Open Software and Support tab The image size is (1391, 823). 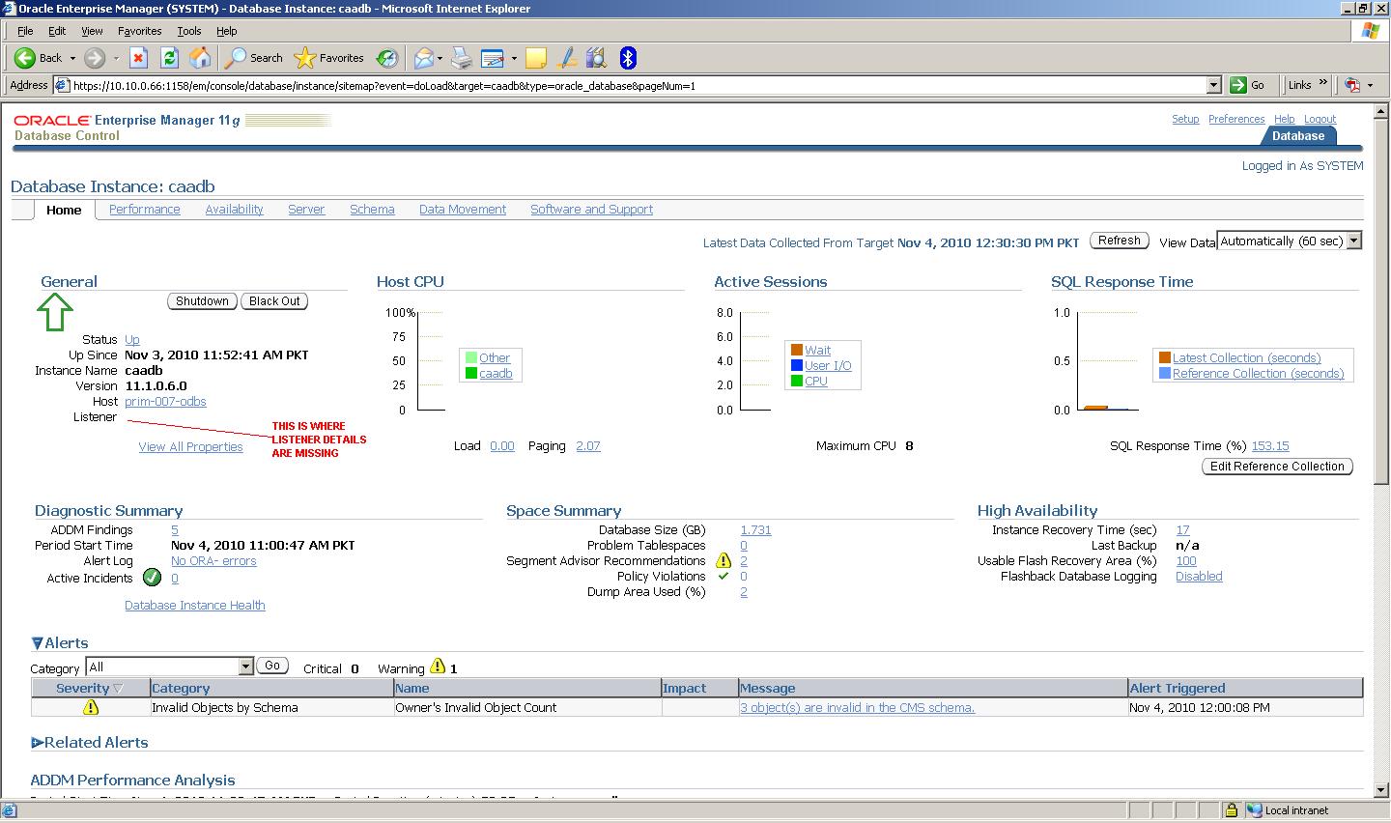tap(591, 210)
